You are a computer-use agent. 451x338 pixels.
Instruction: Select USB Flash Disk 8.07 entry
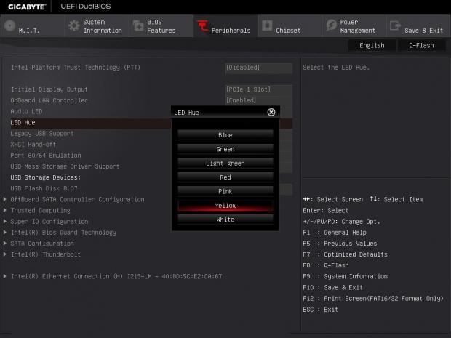pyautogui.click(x=44, y=188)
